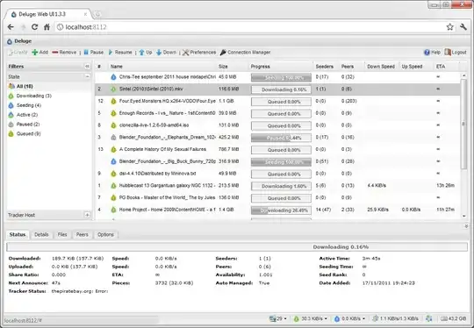
Task: Switch to the Peers tab
Action: [x=82, y=235]
